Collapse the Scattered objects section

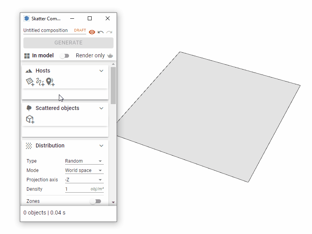101,108
